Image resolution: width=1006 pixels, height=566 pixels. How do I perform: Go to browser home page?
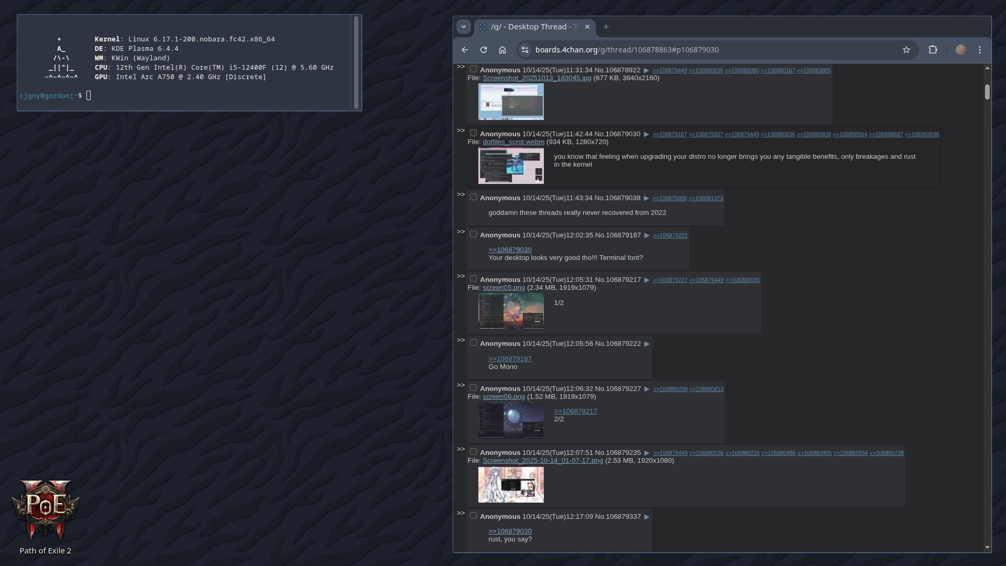pyautogui.click(x=502, y=50)
